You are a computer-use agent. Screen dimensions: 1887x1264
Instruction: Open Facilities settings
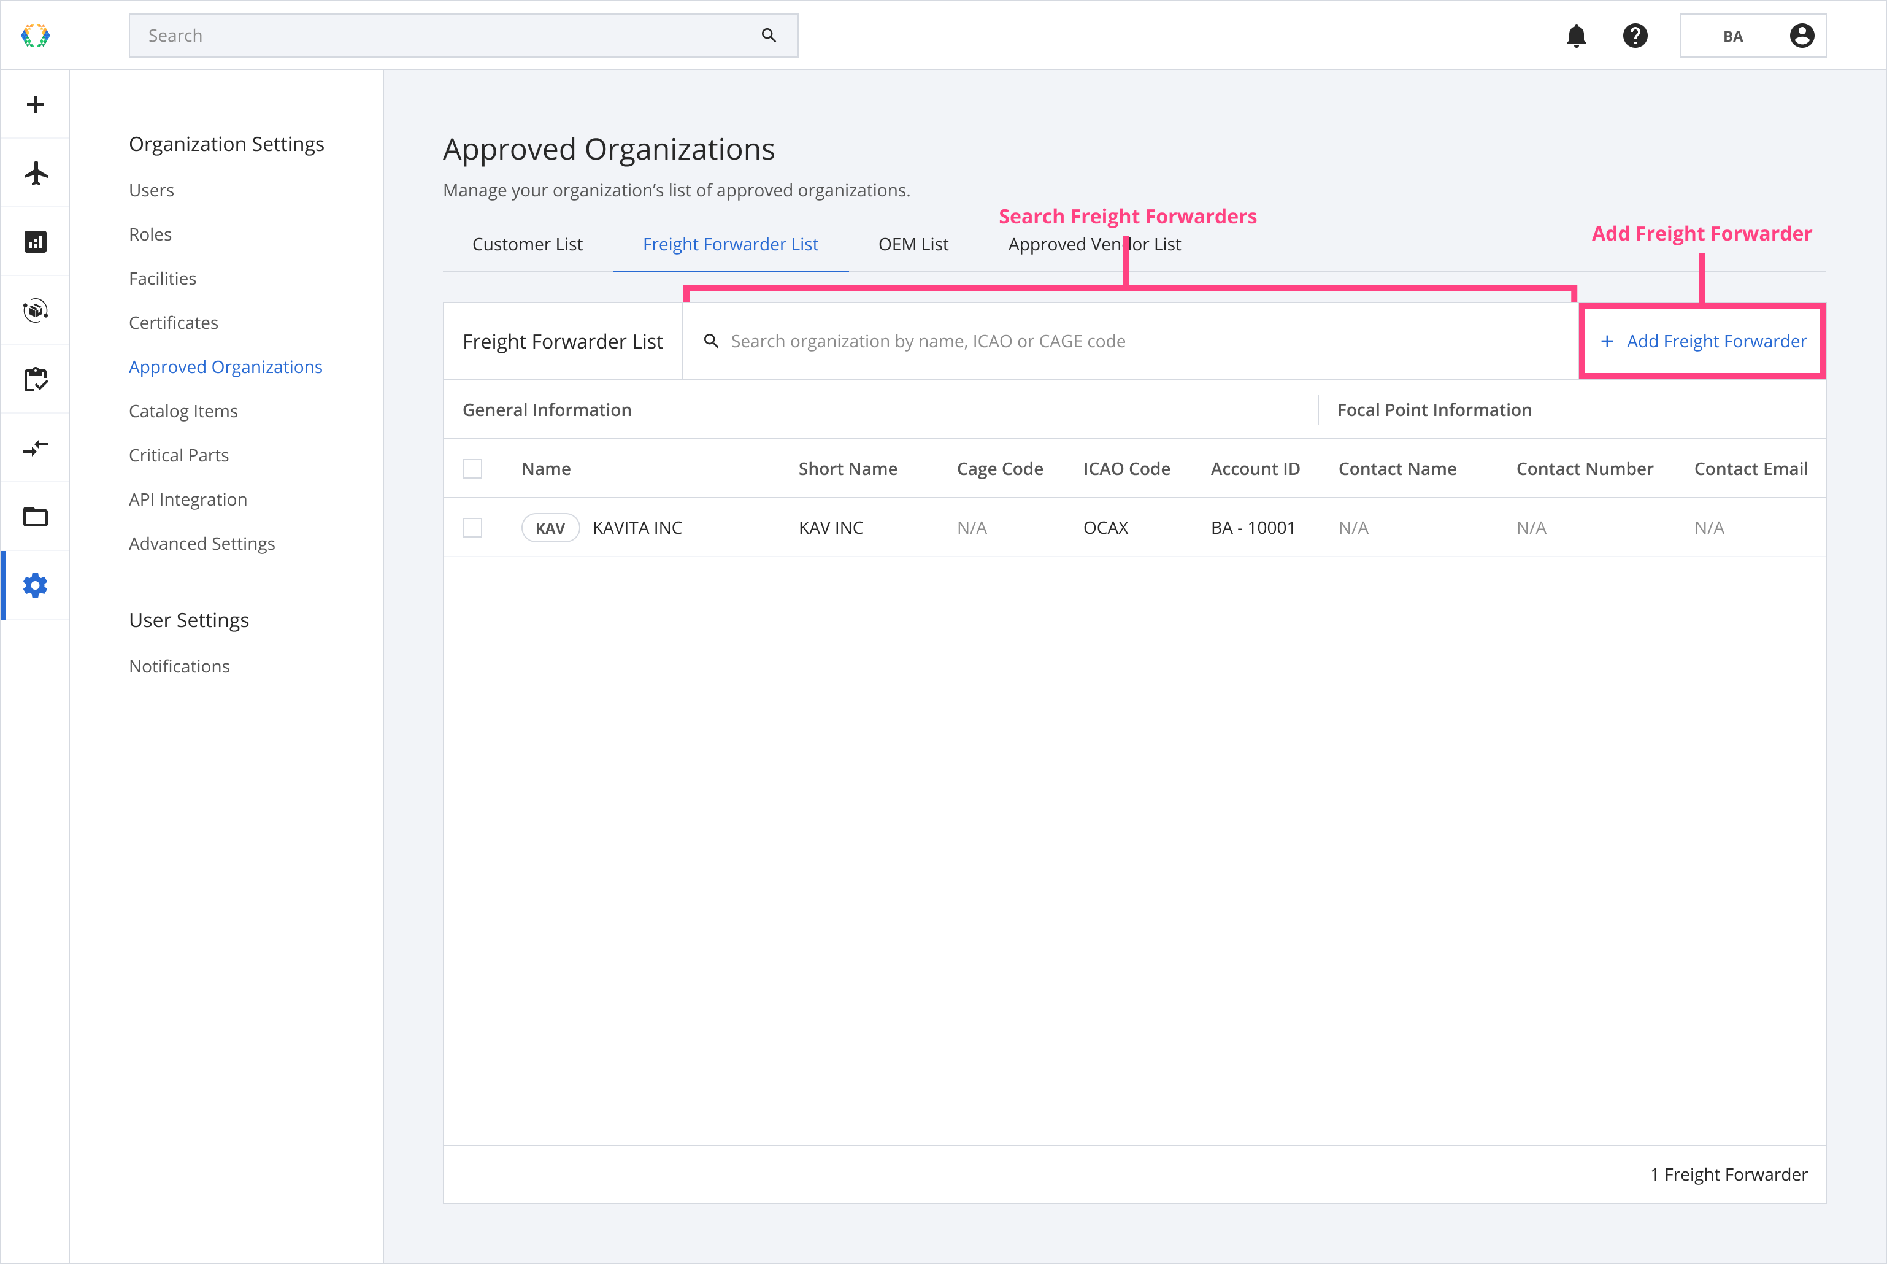pyautogui.click(x=163, y=278)
